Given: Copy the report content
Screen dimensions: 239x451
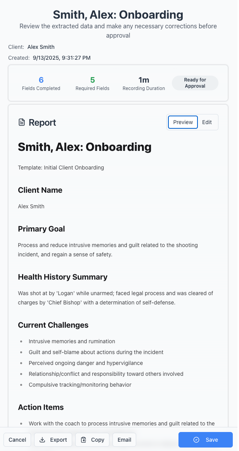Looking at the screenshot, I should pos(92,440).
